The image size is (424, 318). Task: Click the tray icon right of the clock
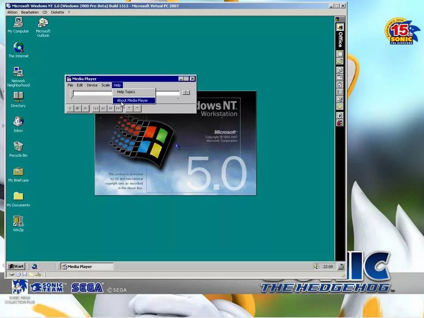pos(341,266)
